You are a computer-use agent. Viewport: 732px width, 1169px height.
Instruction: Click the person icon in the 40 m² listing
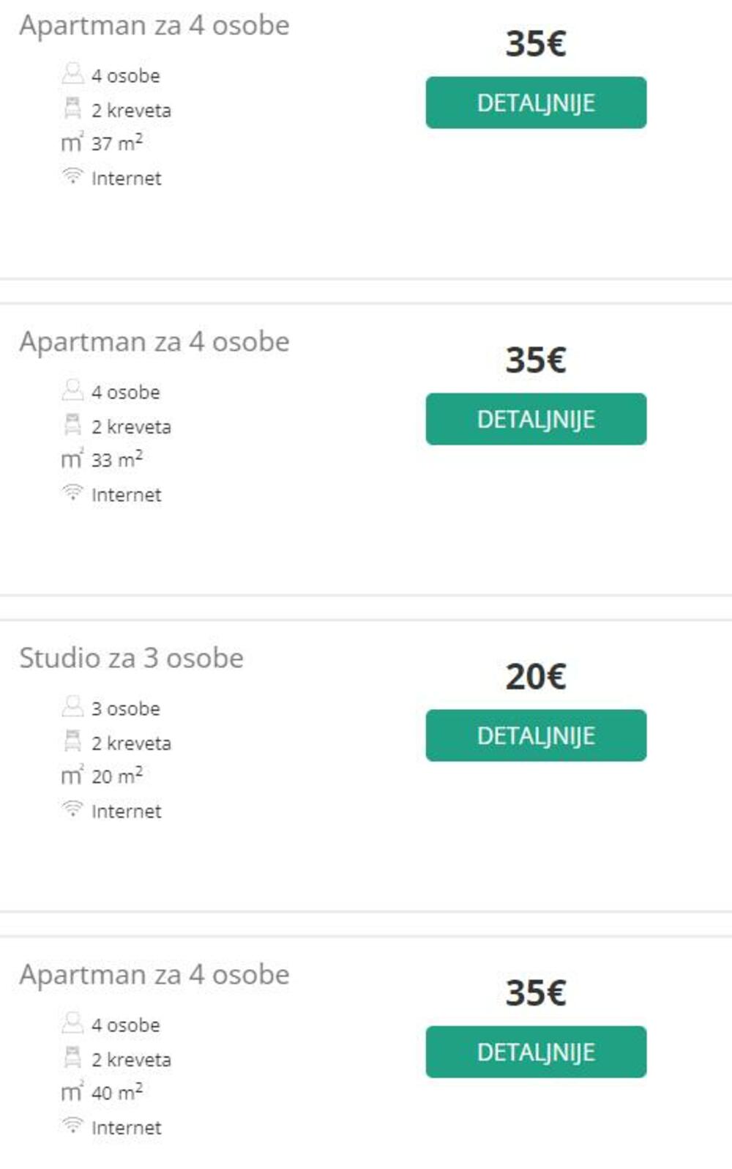click(72, 1023)
